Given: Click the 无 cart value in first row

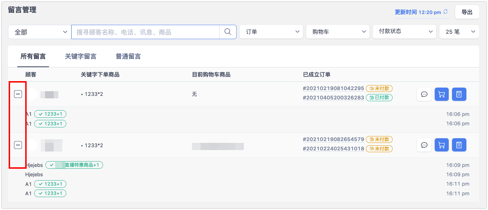Looking at the screenshot, I should pyautogui.click(x=194, y=94).
